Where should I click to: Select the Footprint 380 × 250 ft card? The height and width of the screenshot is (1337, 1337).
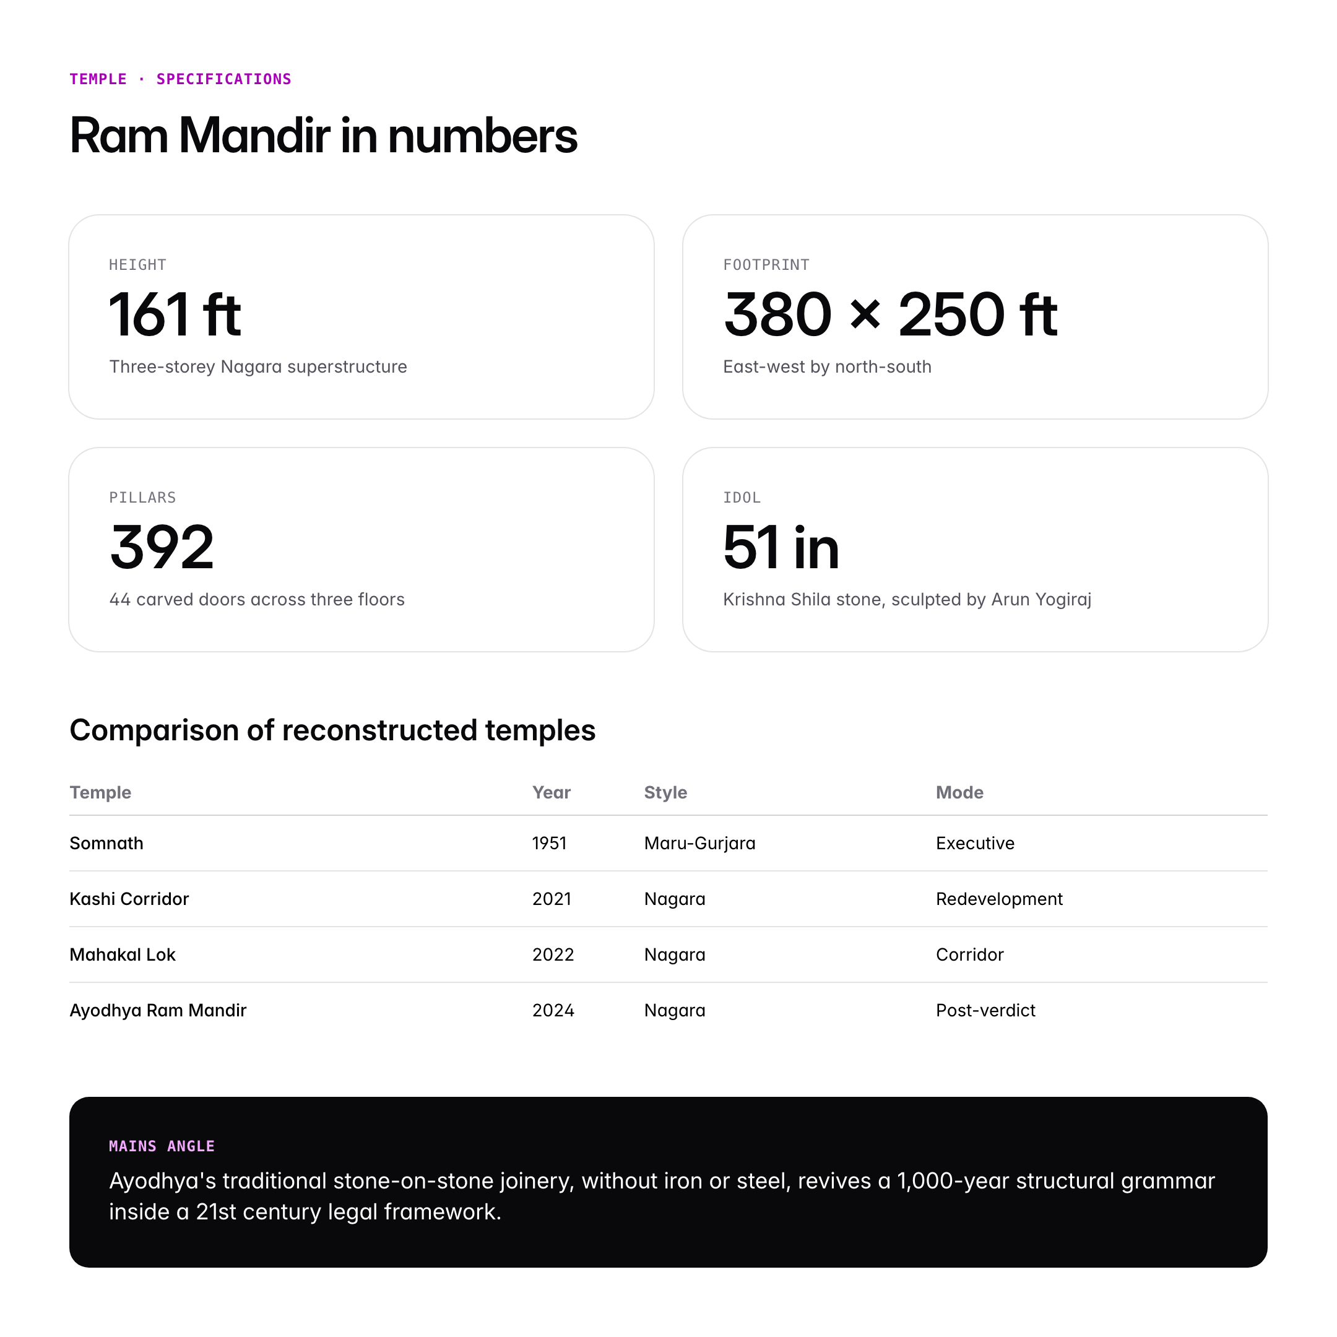[x=974, y=316]
